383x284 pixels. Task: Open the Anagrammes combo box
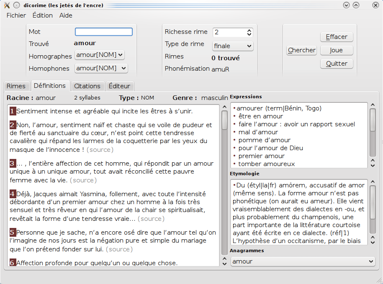pos(303,261)
